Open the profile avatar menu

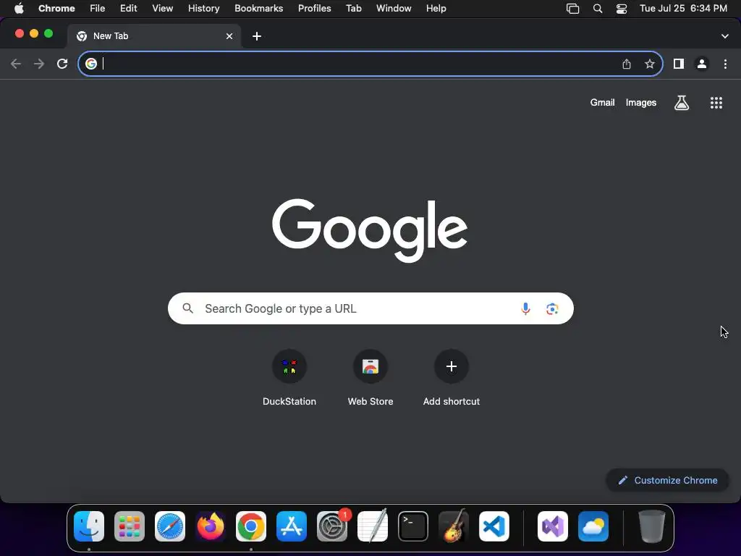pyautogui.click(x=702, y=64)
